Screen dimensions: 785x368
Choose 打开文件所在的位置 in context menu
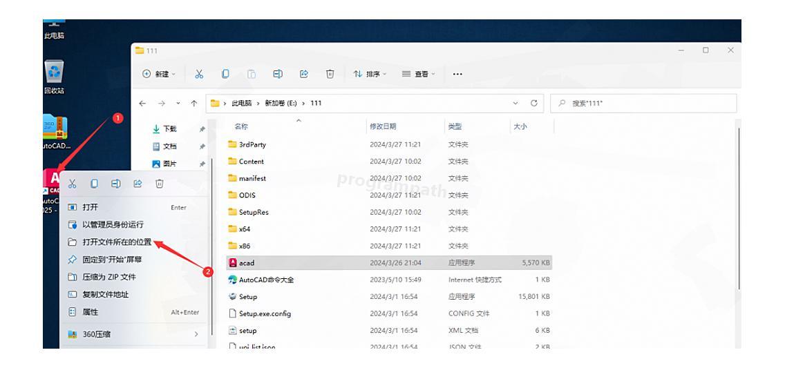(x=133, y=242)
